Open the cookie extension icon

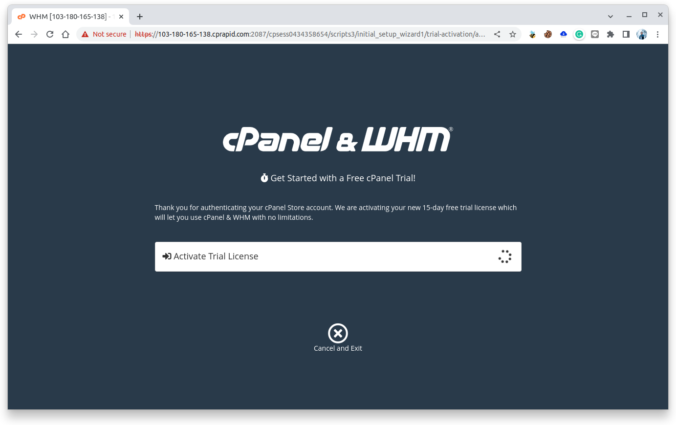(x=548, y=34)
